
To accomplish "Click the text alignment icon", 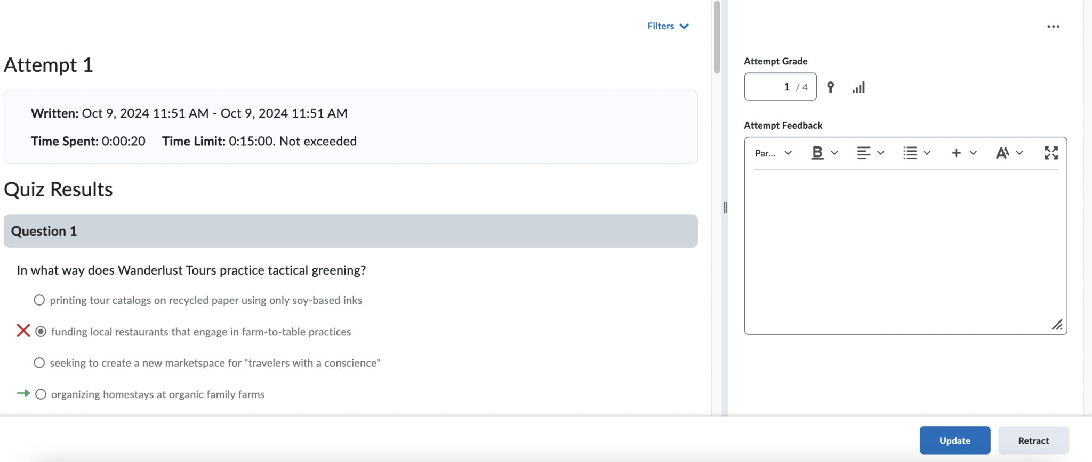I will click(x=863, y=153).
